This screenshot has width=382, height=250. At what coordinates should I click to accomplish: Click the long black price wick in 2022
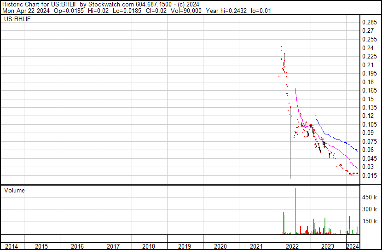click(x=290, y=143)
